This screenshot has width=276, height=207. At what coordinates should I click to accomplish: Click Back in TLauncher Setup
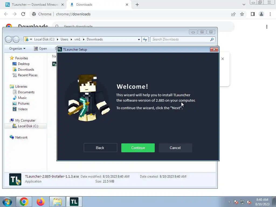click(100, 148)
